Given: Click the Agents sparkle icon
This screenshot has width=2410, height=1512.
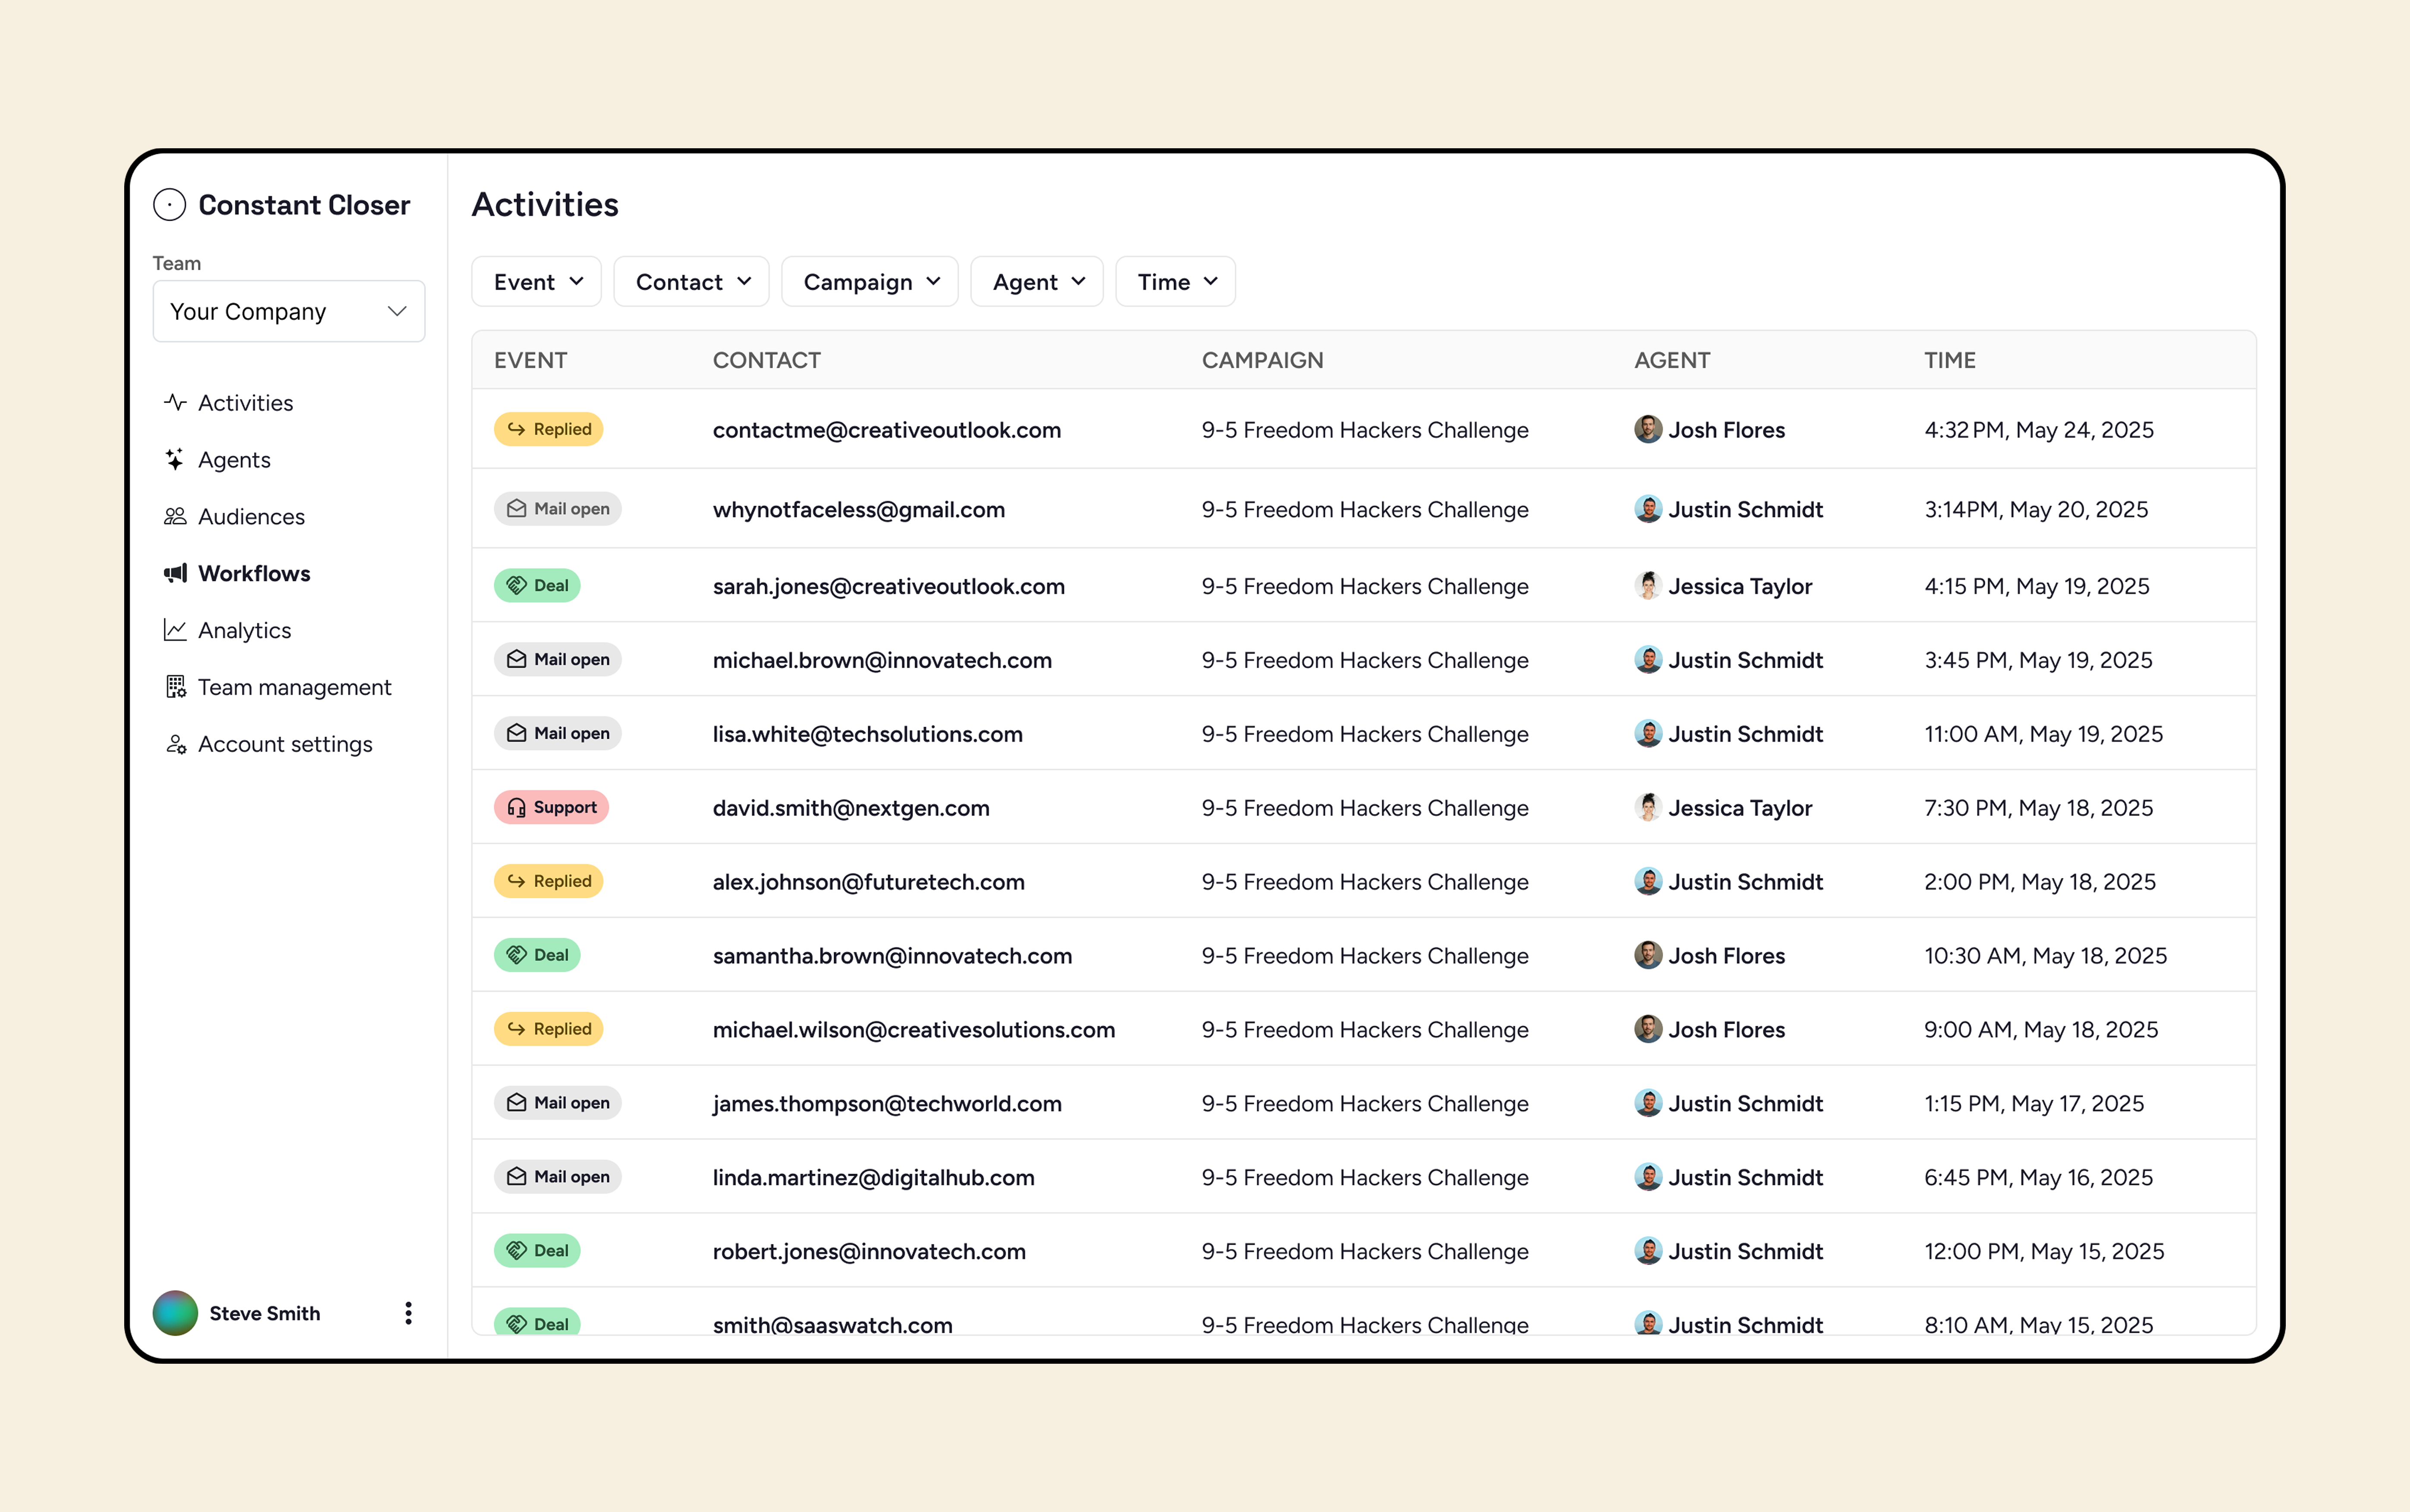Looking at the screenshot, I should click(x=175, y=460).
